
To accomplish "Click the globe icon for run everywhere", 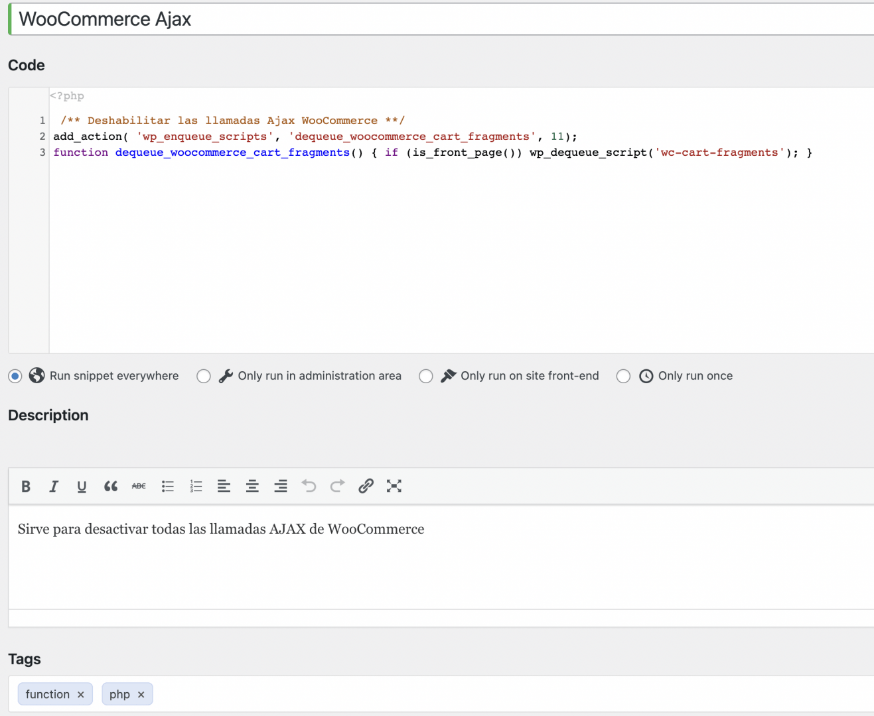I will click(37, 376).
